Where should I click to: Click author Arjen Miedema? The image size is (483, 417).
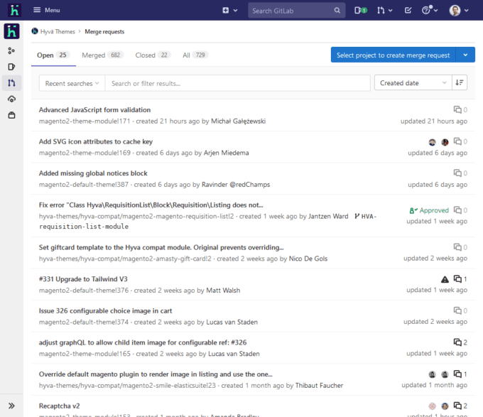pyautogui.click(x=226, y=153)
